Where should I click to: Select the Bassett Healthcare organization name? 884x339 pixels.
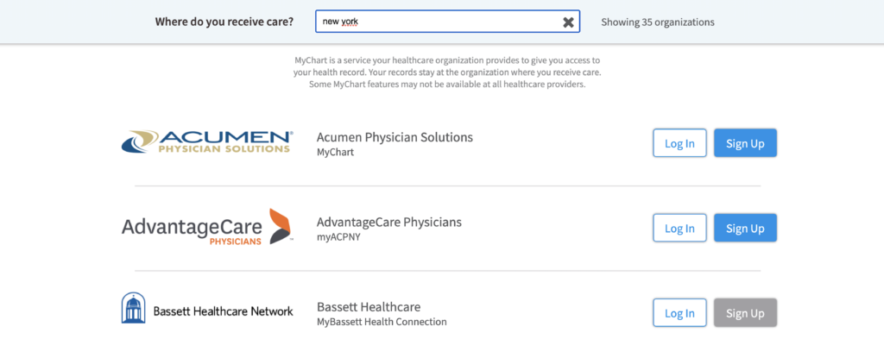369,307
